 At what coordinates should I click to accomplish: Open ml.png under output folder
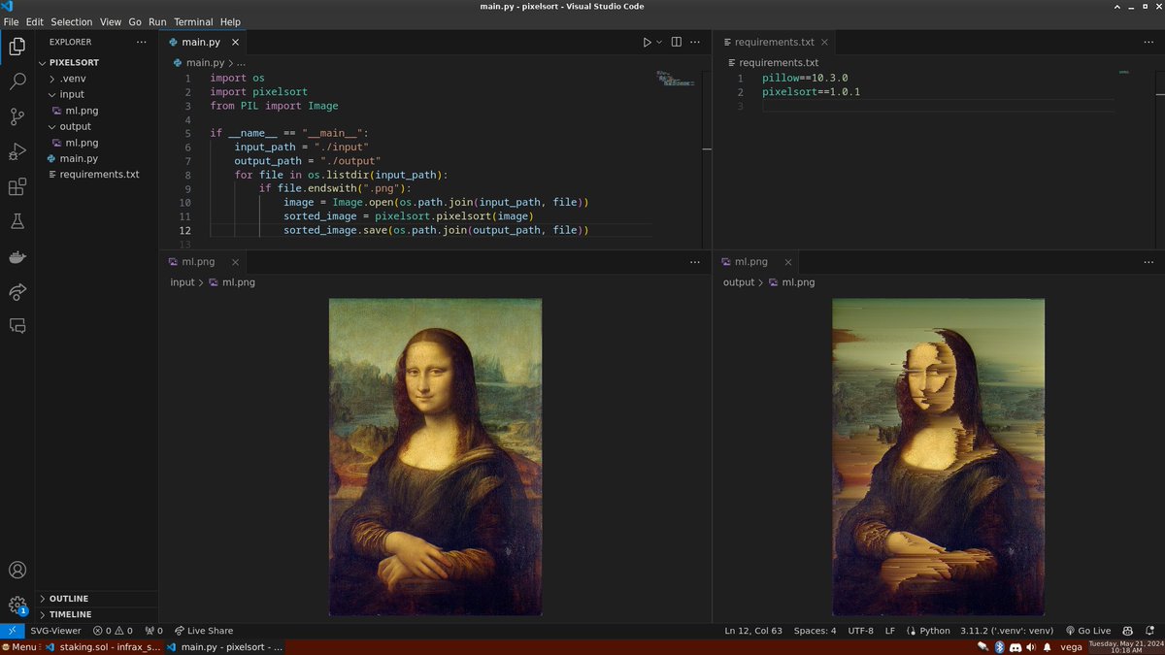point(82,143)
